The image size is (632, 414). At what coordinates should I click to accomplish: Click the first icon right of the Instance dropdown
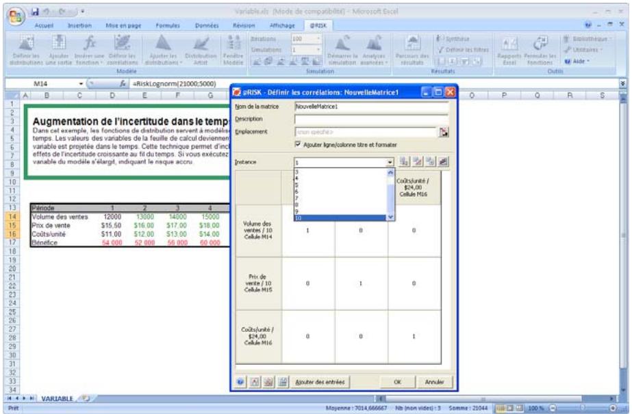405,163
